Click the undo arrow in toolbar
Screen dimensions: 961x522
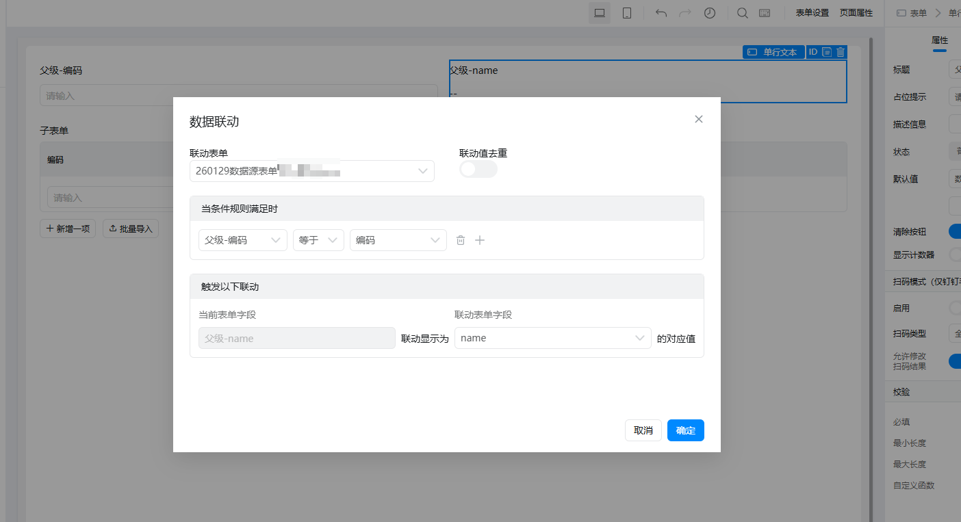661,13
